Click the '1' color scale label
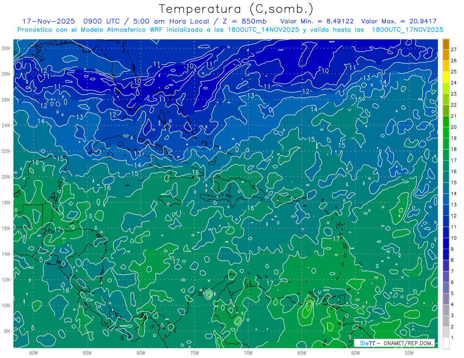 (x=452, y=338)
